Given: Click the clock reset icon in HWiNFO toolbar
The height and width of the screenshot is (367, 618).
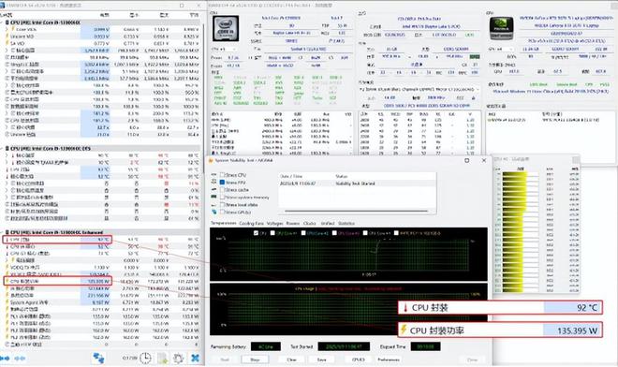Looking at the screenshot, I should tap(146, 358).
